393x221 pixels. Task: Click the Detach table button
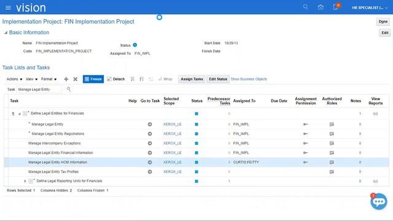(116, 79)
